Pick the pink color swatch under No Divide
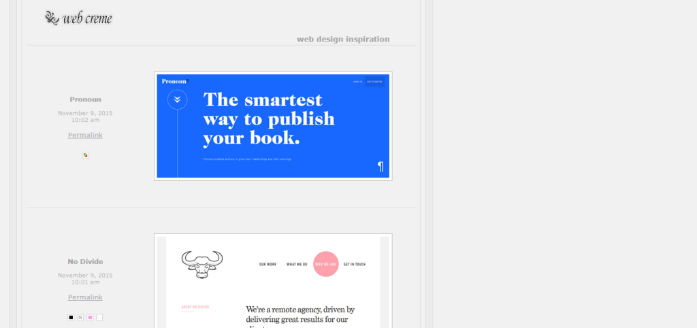The height and width of the screenshot is (328, 697). click(90, 317)
